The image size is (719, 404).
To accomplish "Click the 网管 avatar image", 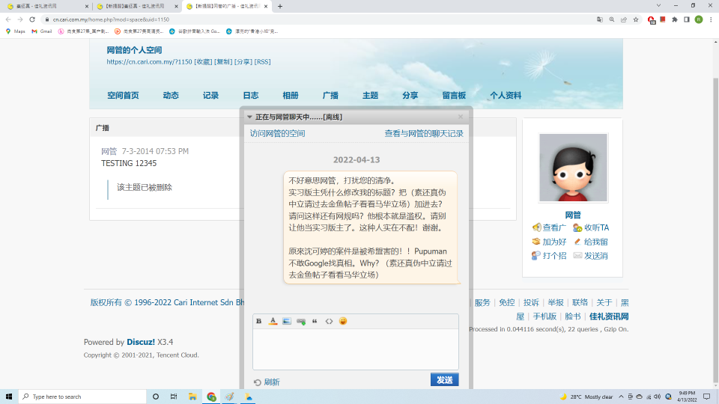I will pos(573,168).
